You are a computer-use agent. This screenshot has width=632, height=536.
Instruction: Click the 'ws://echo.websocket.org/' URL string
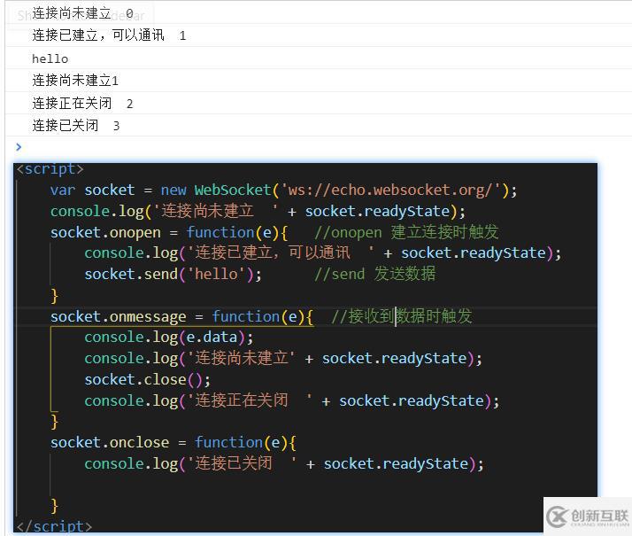point(393,190)
